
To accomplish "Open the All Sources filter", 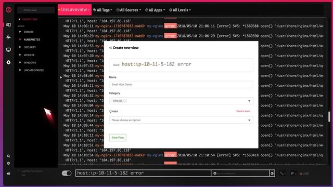I will (129, 10).
